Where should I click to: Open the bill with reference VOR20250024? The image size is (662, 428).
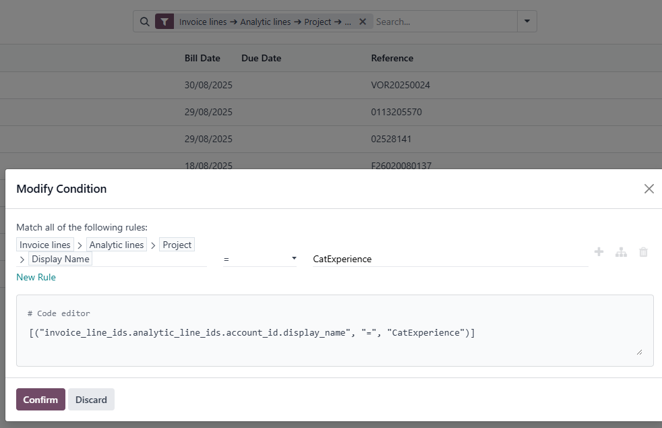pyautogui.click(x=400, y=86)
